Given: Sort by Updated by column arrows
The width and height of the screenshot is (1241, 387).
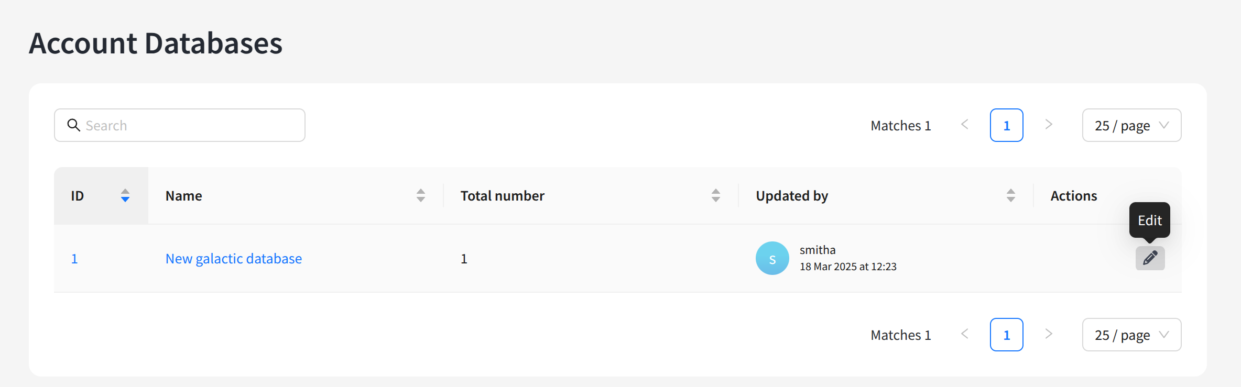Looking at the screenshot, I should (x=1010, y=196).
